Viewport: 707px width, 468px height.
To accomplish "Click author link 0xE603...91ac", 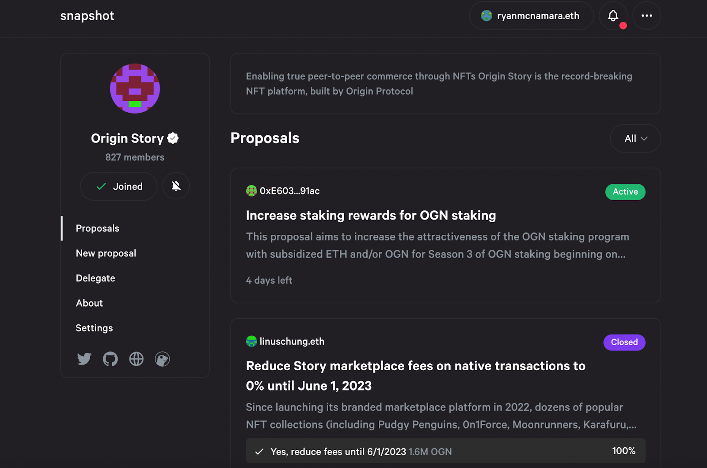I will 290,191.
